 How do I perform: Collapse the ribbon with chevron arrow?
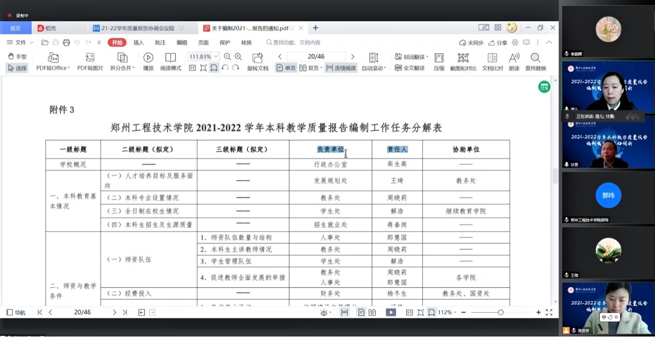[549, 43]
